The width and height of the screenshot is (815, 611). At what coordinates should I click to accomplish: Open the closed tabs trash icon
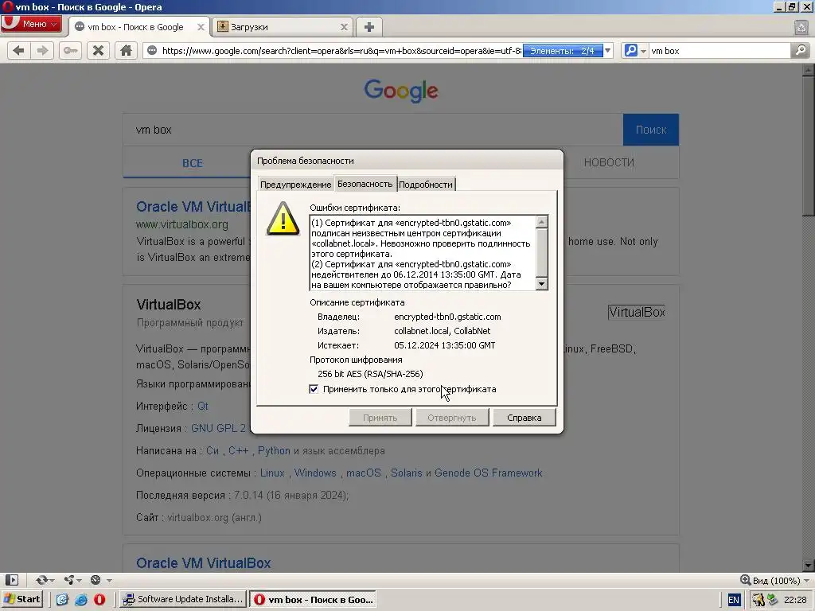[801, 28]
